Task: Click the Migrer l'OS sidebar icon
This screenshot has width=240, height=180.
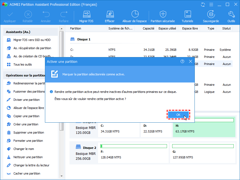Action: [x=9, y=40]
